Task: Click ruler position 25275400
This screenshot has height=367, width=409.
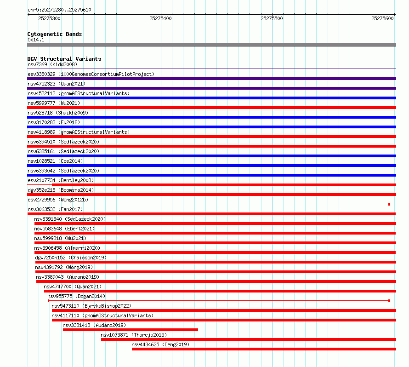Action: click(x=161, y=18)
